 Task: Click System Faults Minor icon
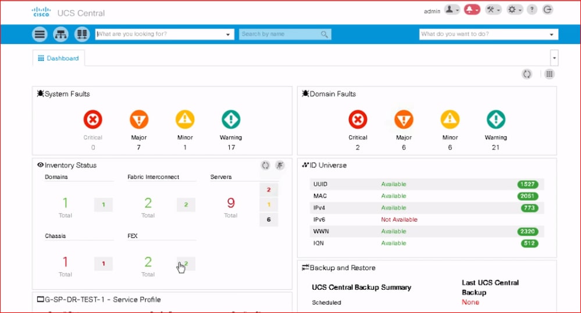tap(185, 120)
